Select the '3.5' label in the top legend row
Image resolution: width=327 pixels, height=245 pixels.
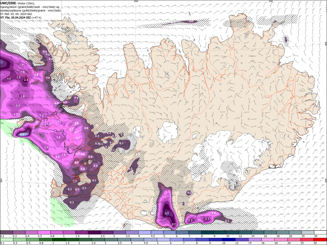pos(128,236)
